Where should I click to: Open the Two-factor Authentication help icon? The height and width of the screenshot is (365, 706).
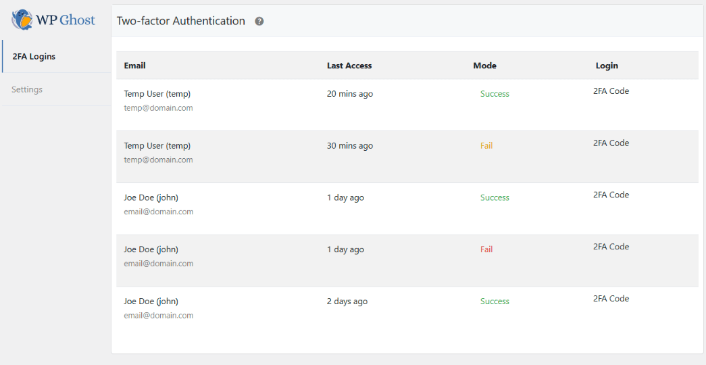[259, 21]
